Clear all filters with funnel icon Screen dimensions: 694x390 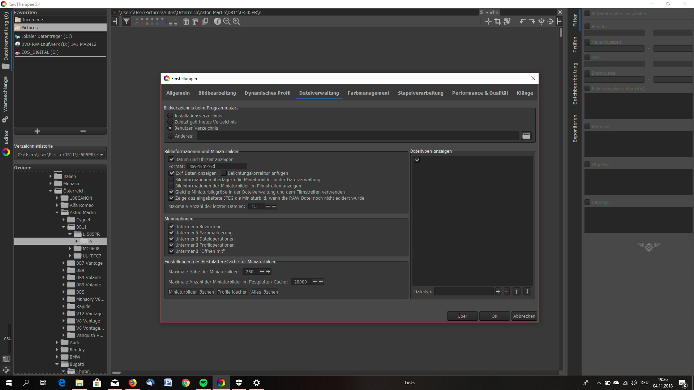pyautogui.click(x=127, y=22)
